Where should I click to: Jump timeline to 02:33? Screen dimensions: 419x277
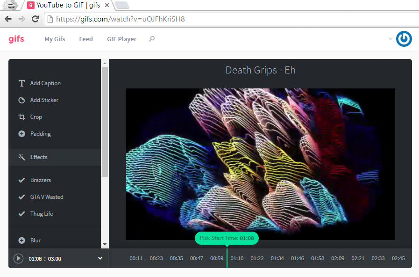click(378, 259)
